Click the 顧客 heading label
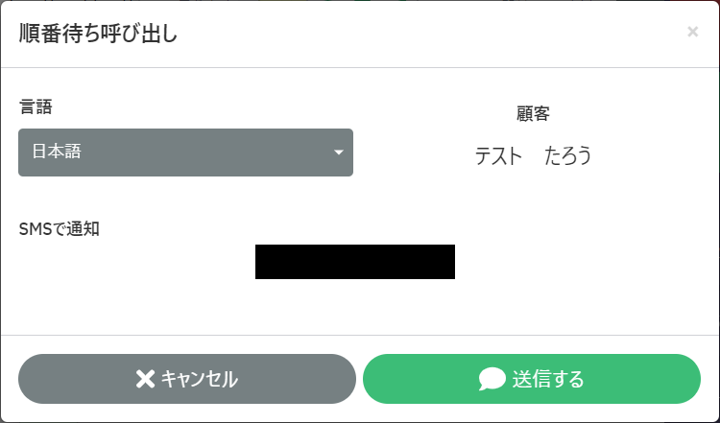Viewport: 720px width, 423px height. point(533,113)
